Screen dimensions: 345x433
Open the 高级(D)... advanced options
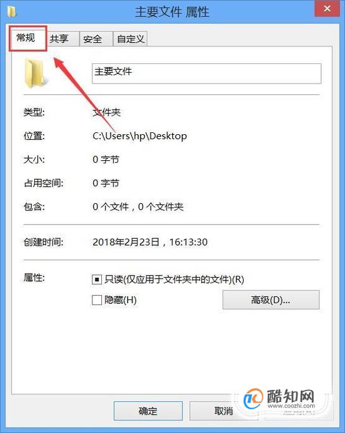click(271, 299)
